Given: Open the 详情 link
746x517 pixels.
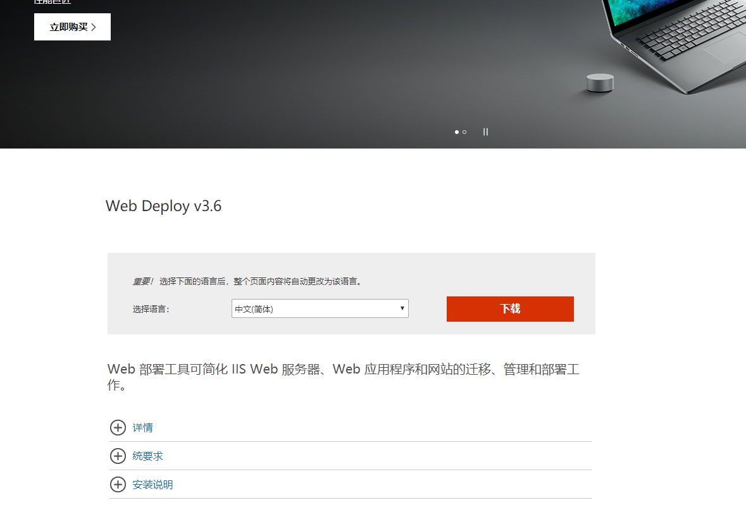Looking at the screenshot, I should (143, 428).
